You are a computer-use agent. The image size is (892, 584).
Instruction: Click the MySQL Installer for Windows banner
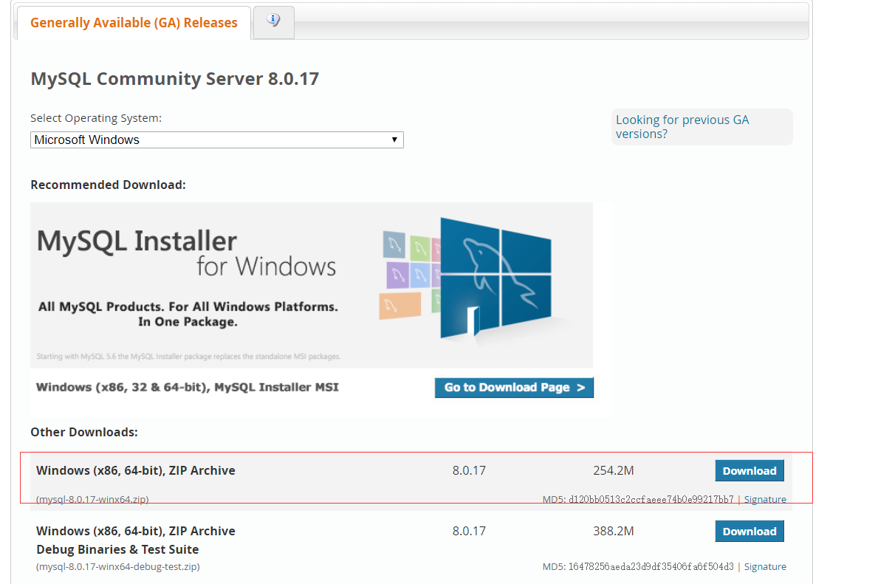coord(312,285)
